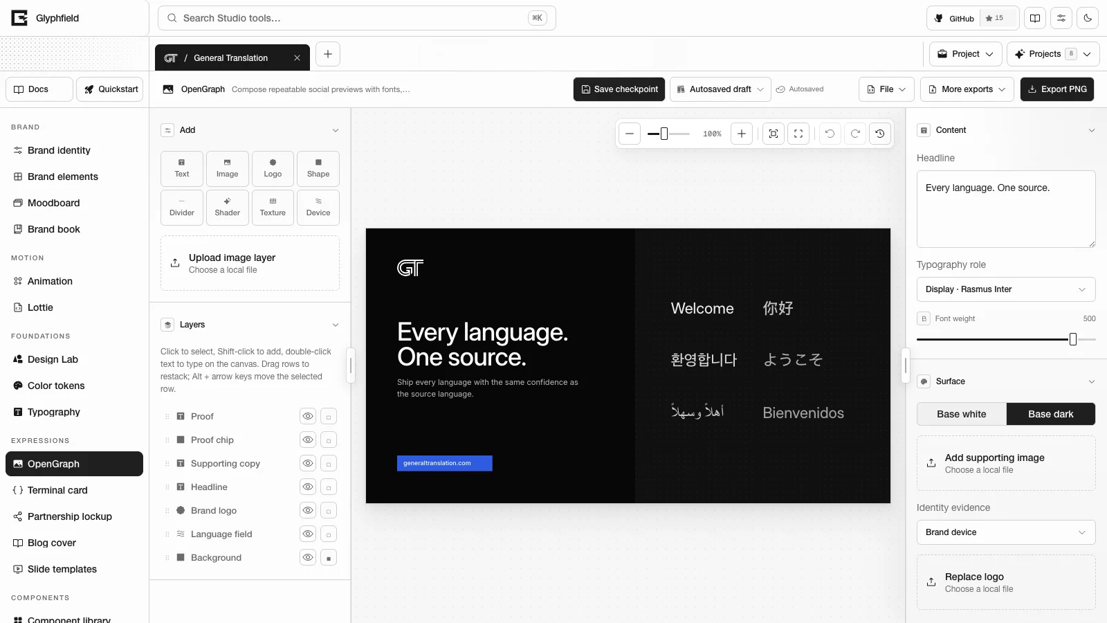Open the File dropdown
Screen dimensions: 1107x623
click(x=887, y=89)
